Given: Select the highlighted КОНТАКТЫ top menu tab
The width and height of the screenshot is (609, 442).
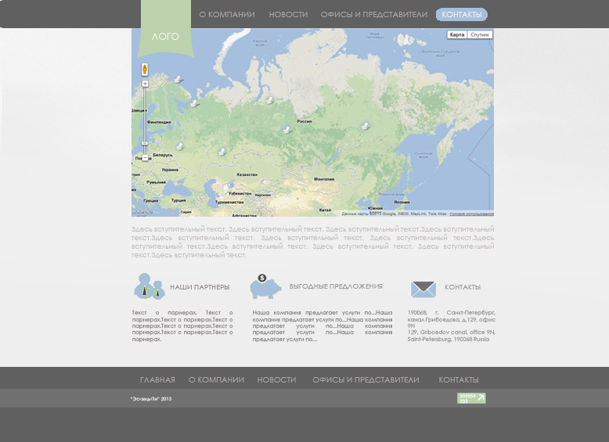Looking at the screenshot, I should pos(461,15).
